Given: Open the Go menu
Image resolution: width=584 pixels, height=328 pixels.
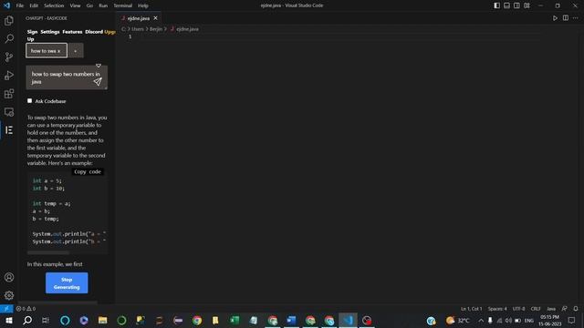Looking at the screenshot, I should click(89, 5).
